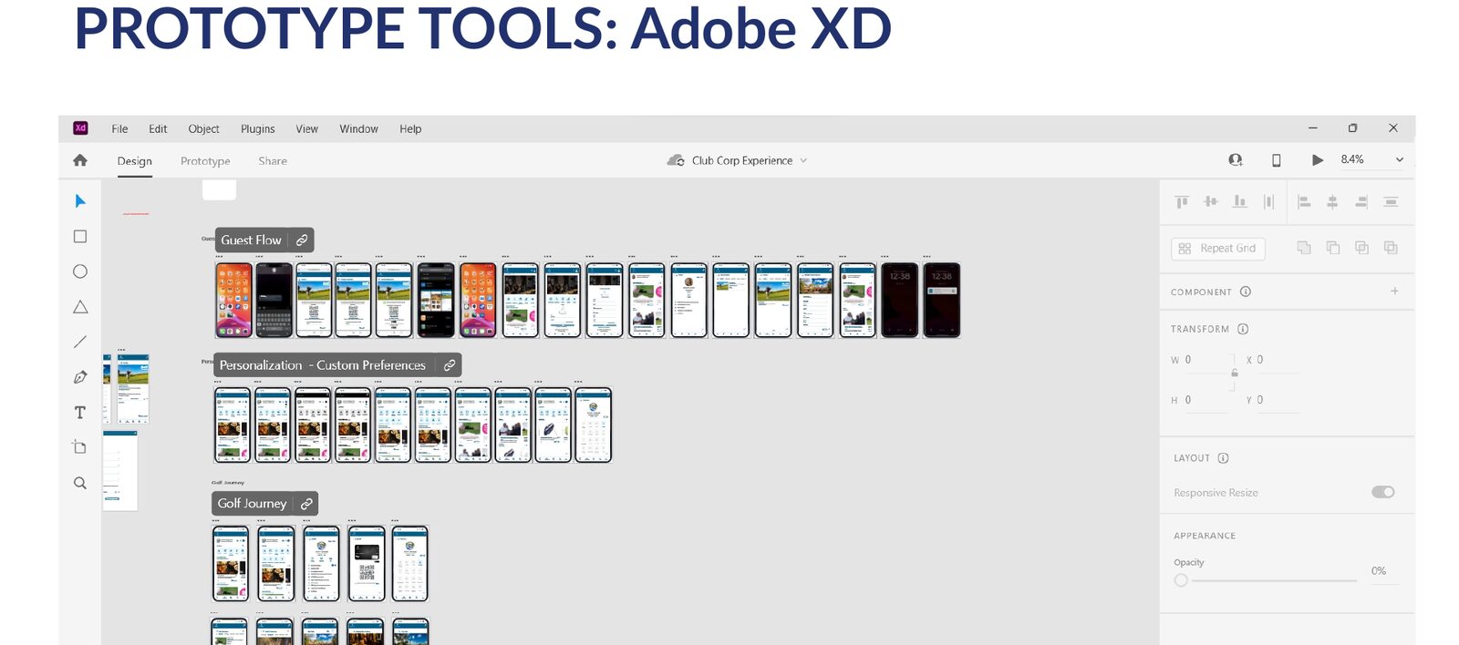The image size is (1459, 645).
Task: Align selected objects to bottom
Action: pyautogui.click(x=1239, y=201)
